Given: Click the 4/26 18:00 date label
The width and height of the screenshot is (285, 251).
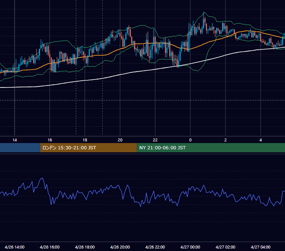Looking at the screenshot, I should pos(85,247).
